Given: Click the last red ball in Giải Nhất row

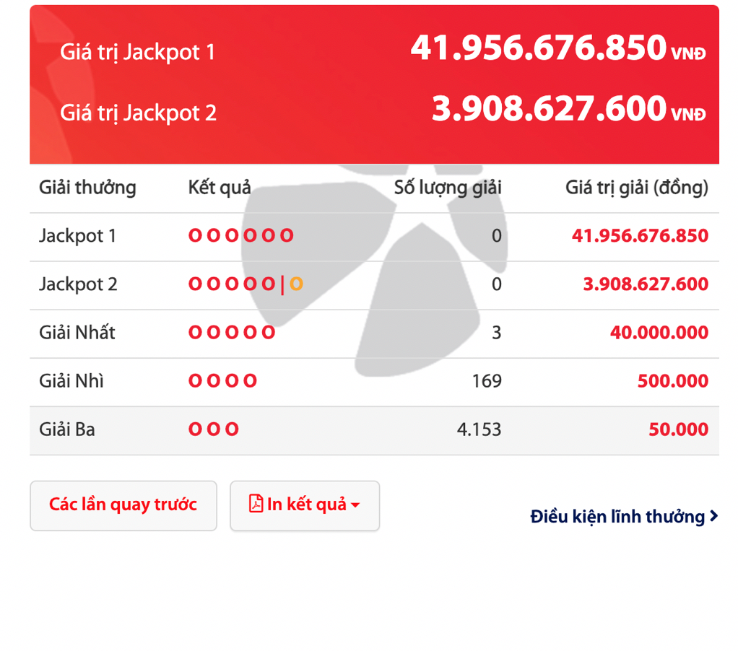Looking at the screenshot, I should coord(269,333).
